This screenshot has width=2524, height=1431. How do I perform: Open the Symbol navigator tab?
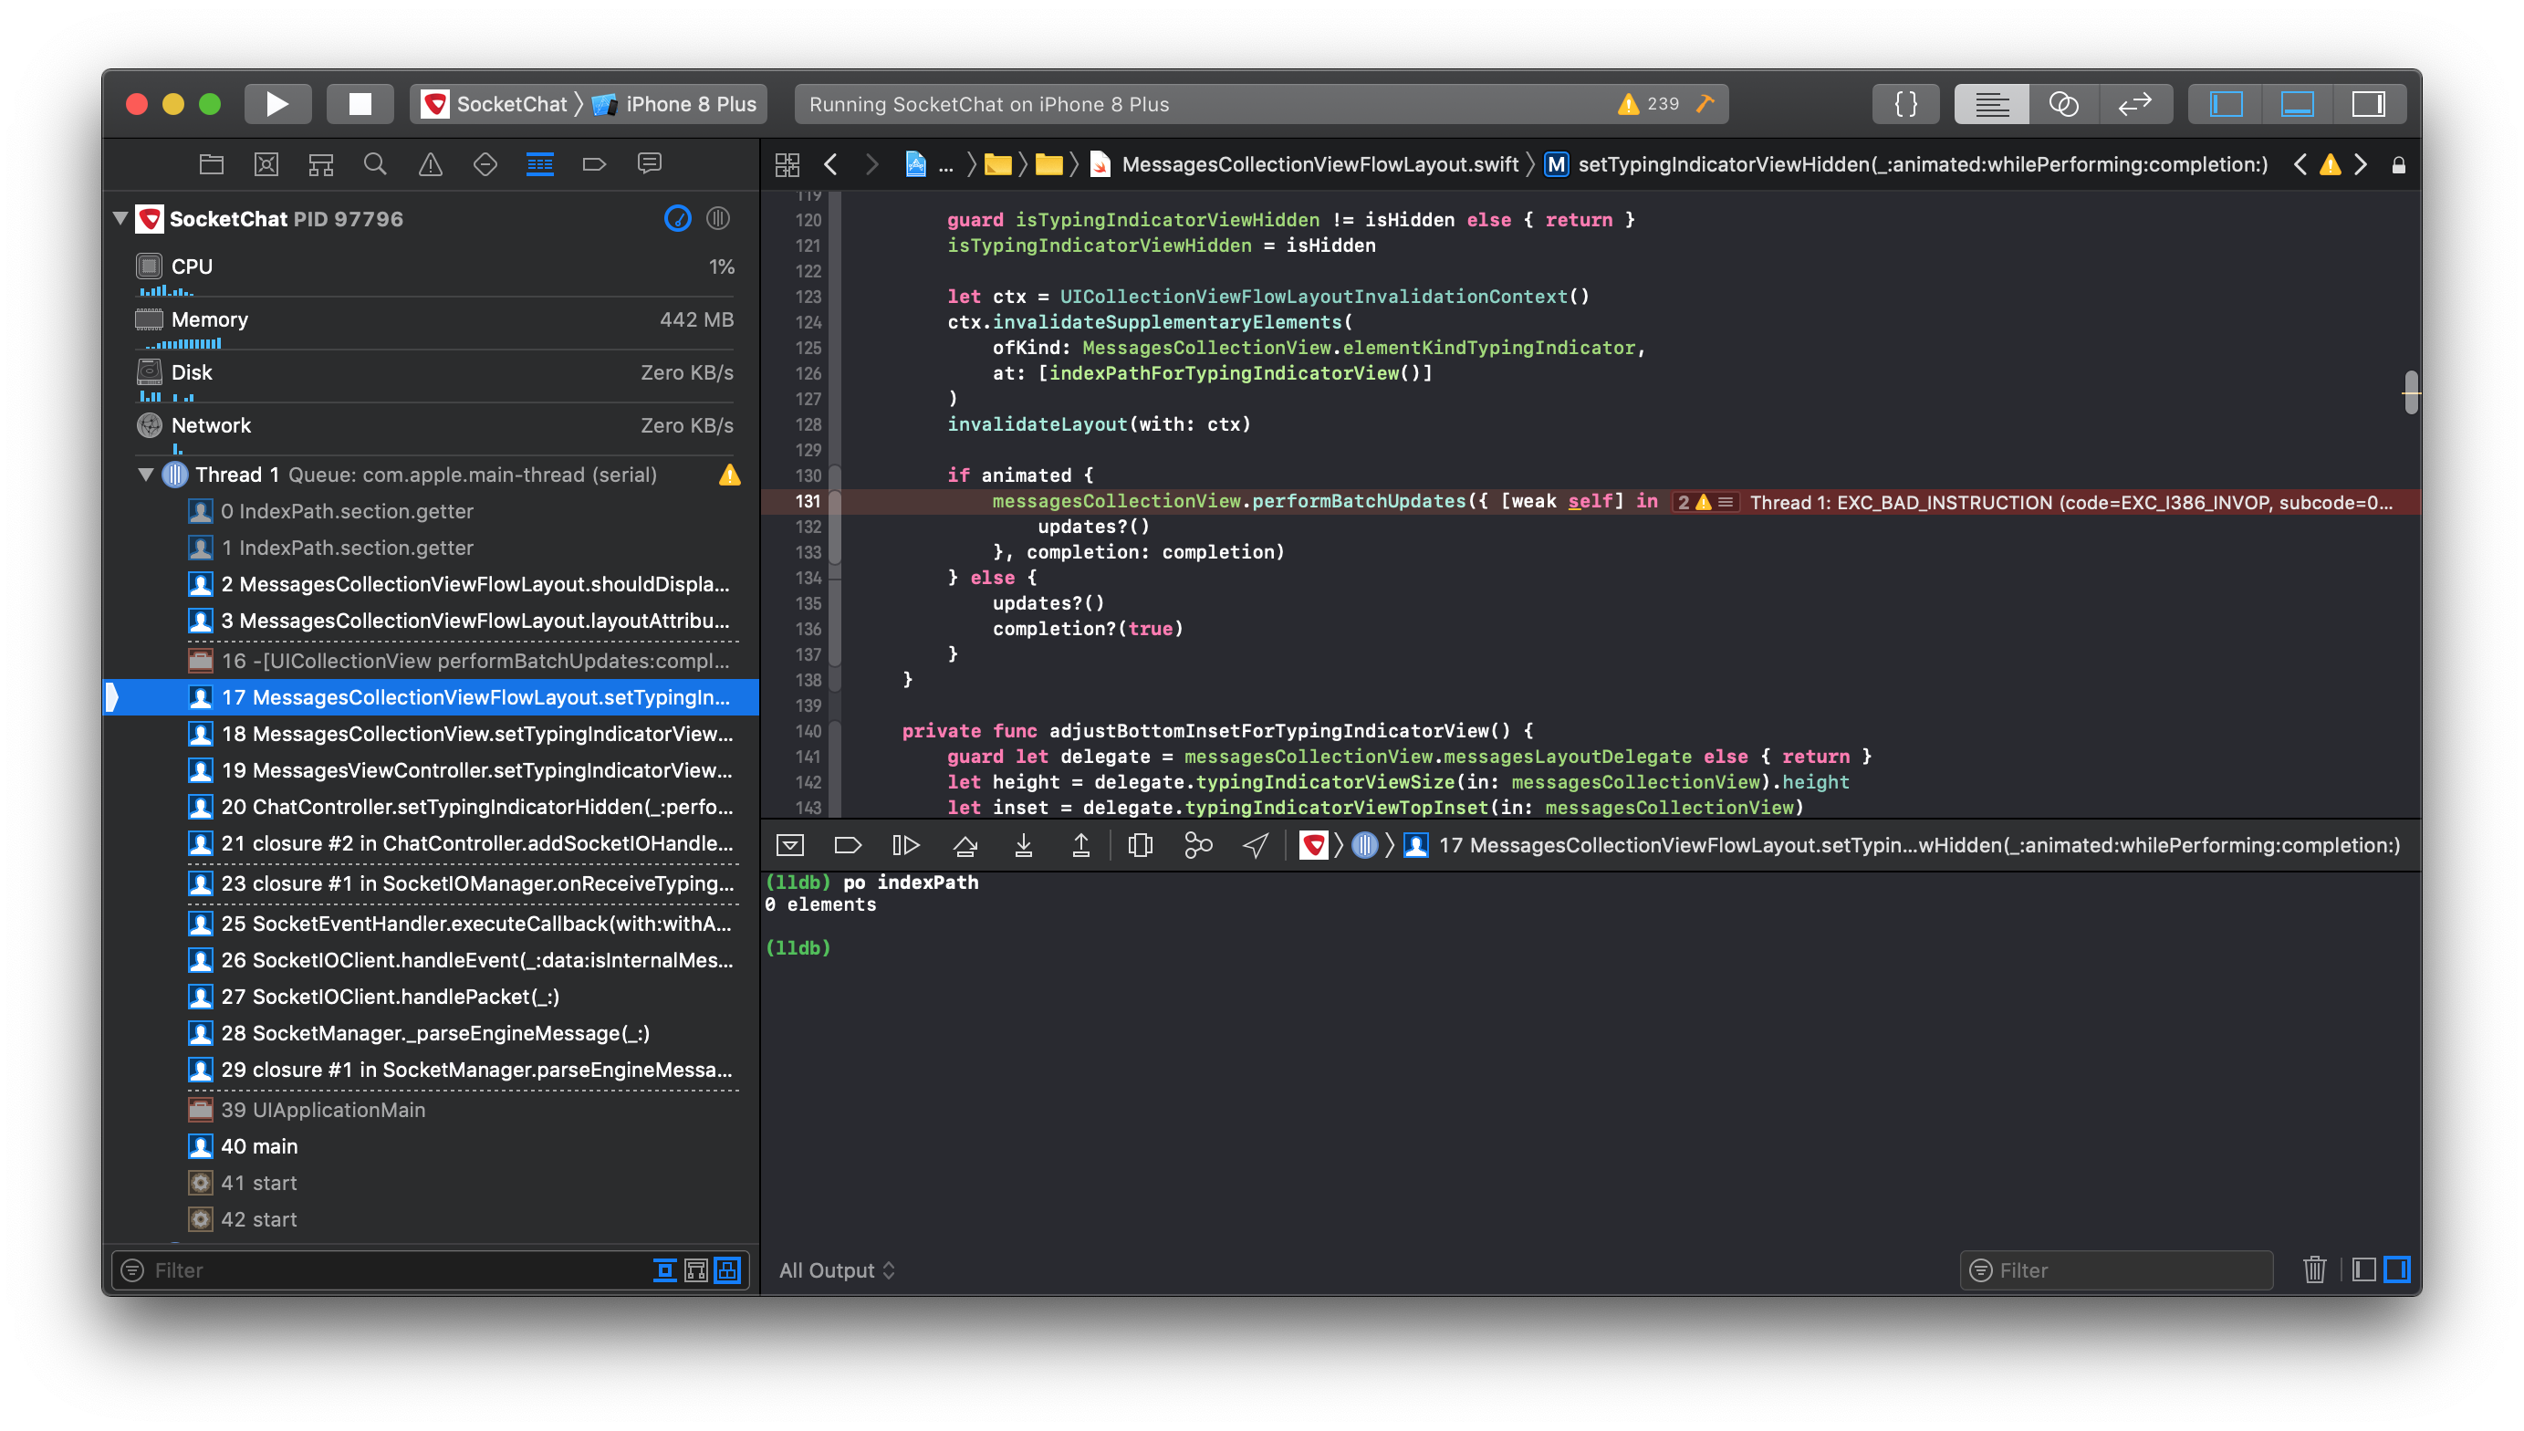tap(321, 164)
